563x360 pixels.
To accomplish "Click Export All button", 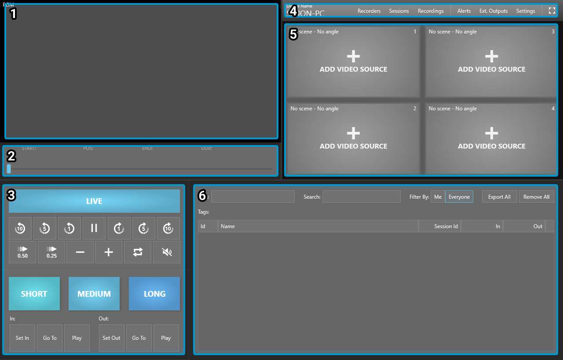I will (499, 197).
